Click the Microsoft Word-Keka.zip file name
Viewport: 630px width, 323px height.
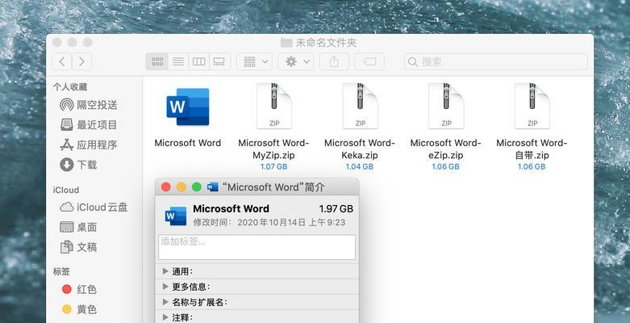coord(360,149)
